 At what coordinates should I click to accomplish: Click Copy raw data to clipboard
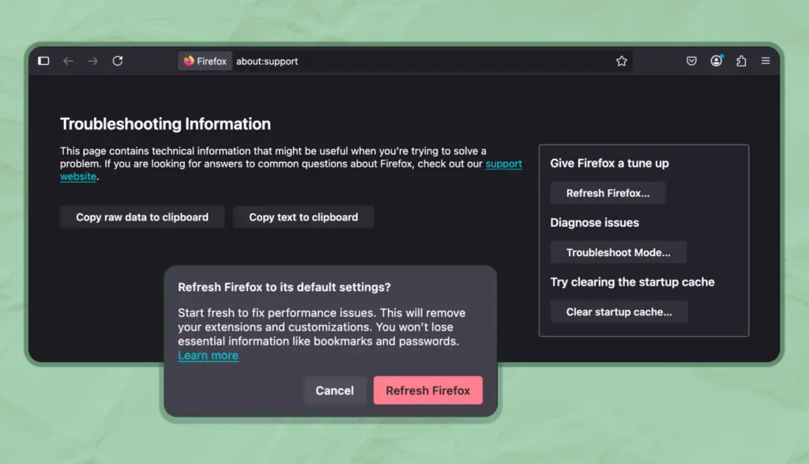pyautogui.click(x=142, y=217)
